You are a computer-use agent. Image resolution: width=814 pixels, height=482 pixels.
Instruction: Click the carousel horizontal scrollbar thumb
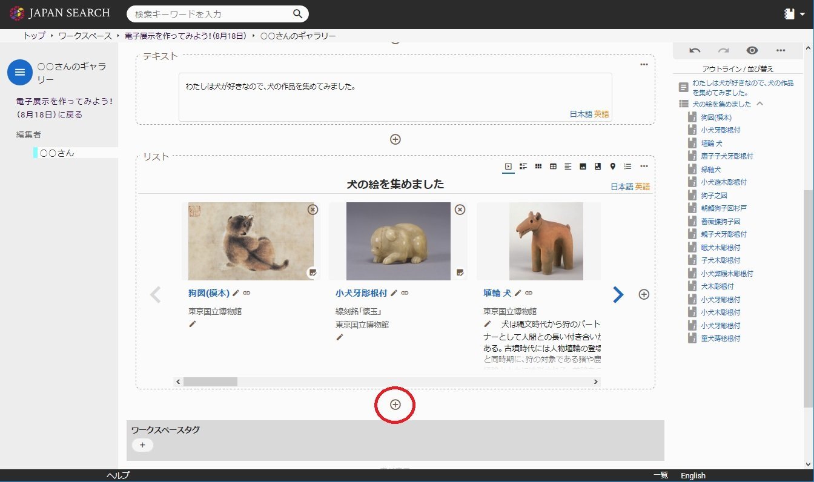pyautogui.click(x=210, y=381)
